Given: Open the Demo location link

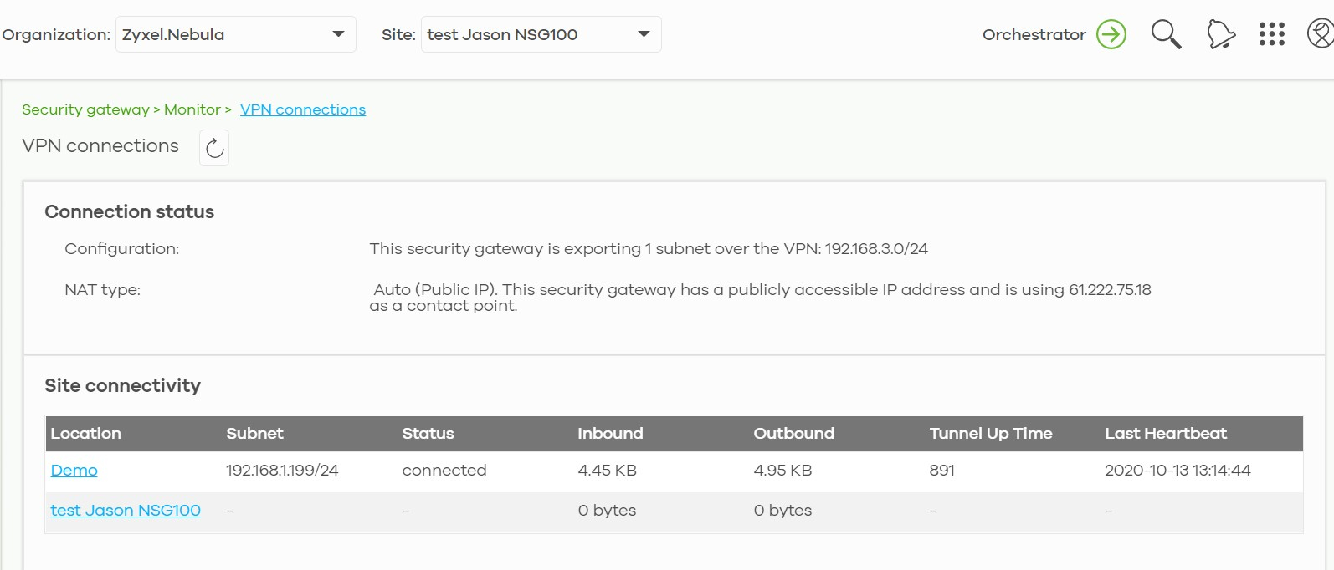Looking at the screenshot, I should (74, 470).
